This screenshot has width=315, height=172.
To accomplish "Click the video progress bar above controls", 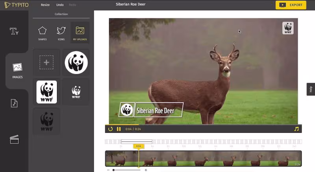I will click(203, 124).
